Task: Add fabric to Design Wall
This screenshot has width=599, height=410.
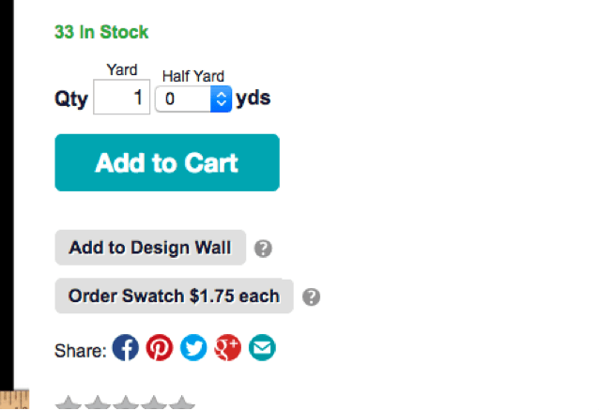Action: [150, 248]
